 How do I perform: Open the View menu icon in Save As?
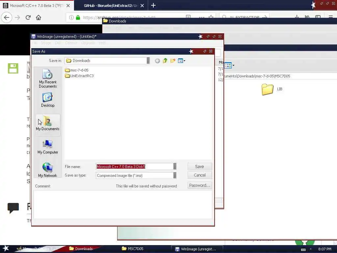coord(182,61)
